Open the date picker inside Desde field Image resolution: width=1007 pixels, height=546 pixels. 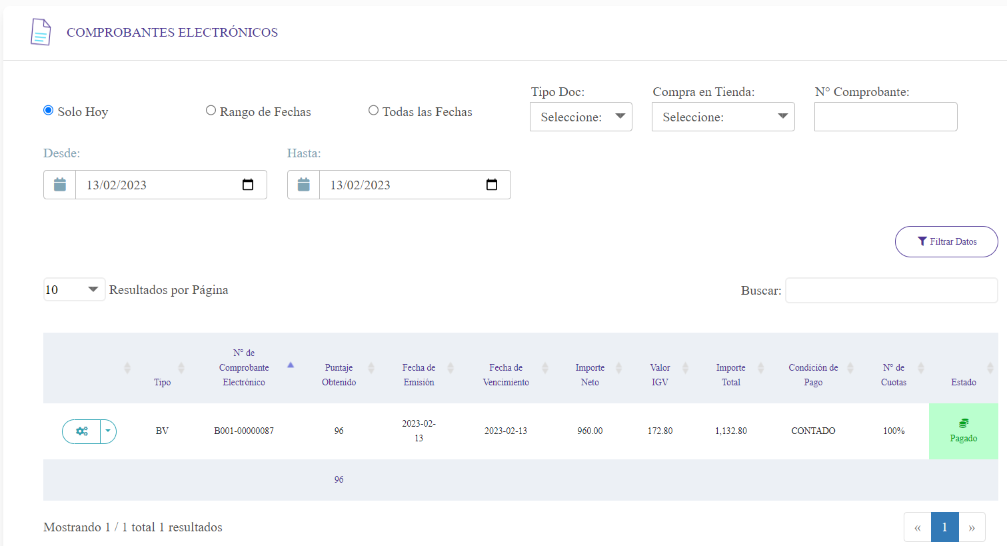[248, 185]
